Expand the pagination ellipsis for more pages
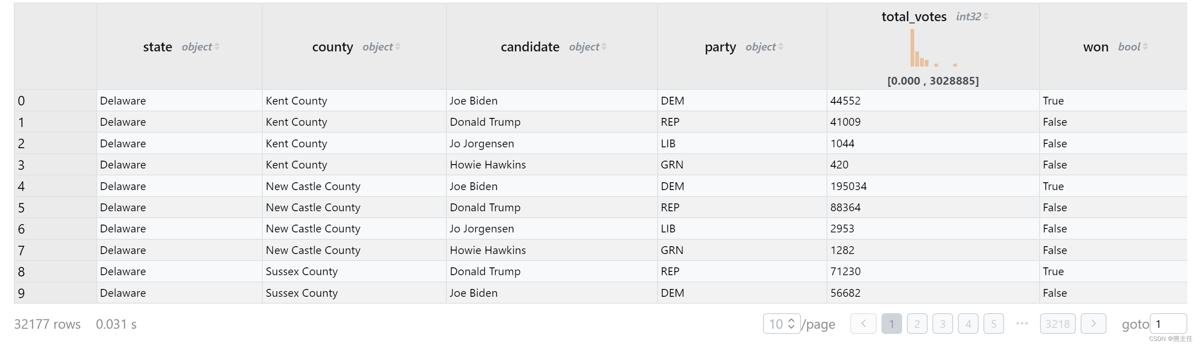 coord(1022,324)
